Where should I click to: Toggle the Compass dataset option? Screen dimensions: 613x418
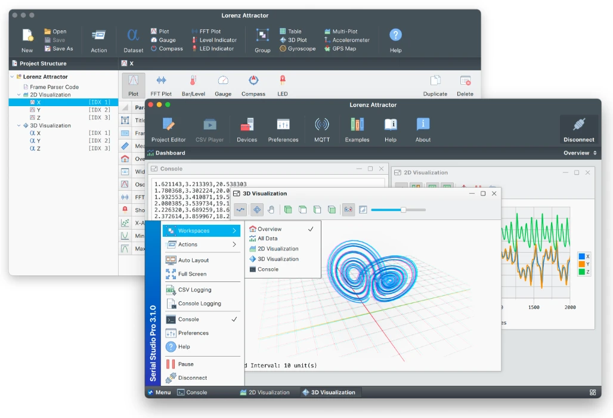pyautogui.click(x=253, y=85)
